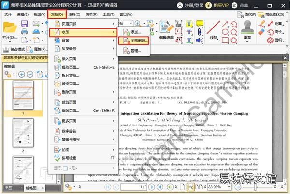
Task: Select 替换页面 menu entry
Action: point(84,84)
